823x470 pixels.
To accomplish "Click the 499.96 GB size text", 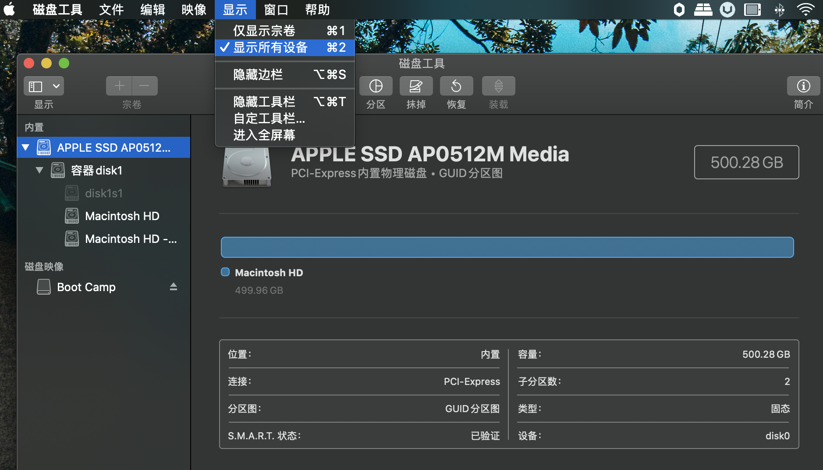I will click(259, 290).
